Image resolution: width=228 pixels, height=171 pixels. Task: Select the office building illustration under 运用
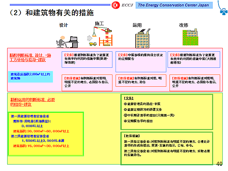click(x=142, y=38)
